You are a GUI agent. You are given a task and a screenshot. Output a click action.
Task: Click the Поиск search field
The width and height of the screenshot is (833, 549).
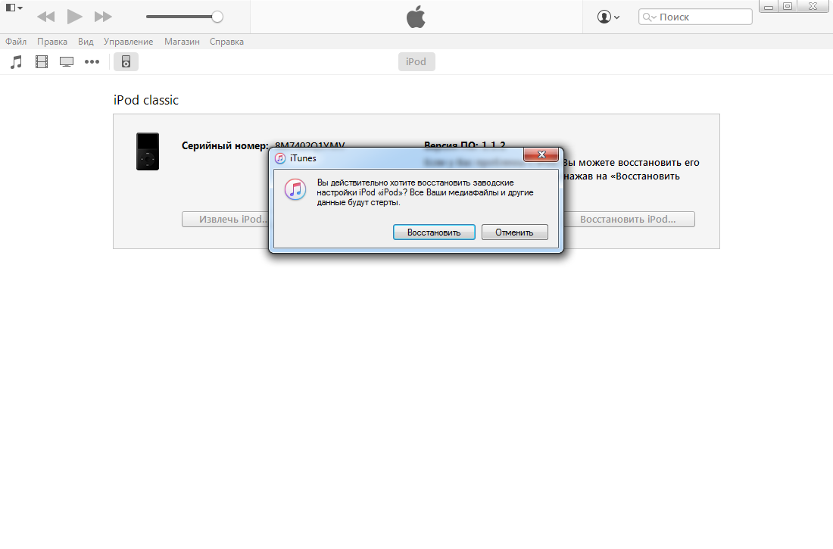pos(695,17)
